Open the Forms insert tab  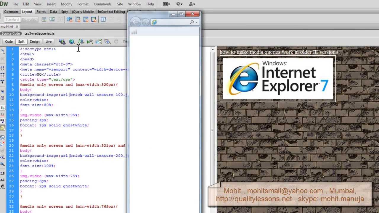41,12
